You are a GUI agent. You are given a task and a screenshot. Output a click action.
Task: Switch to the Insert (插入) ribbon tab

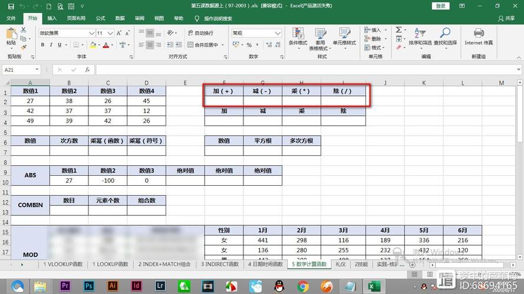52,18
